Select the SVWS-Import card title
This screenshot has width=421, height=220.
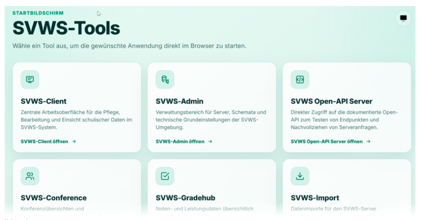315,198
